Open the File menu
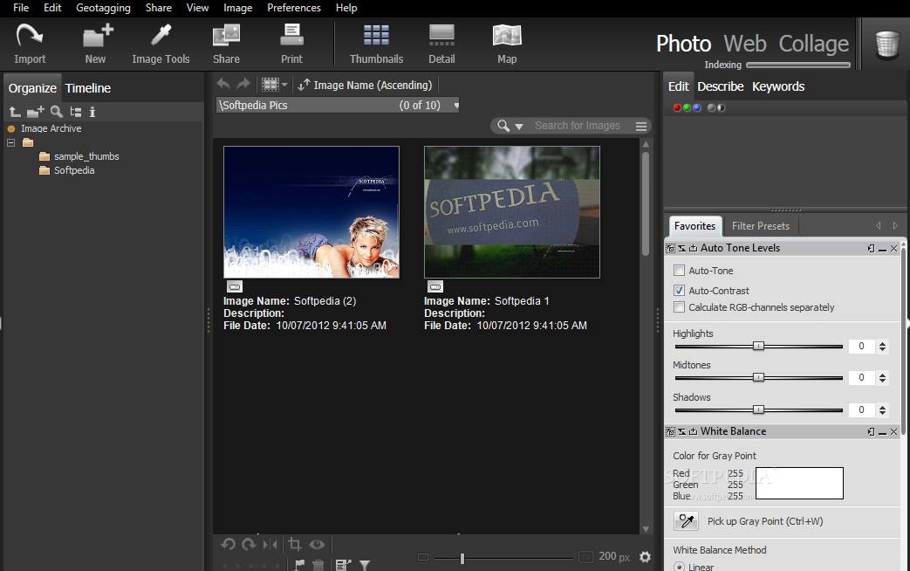Viewport: 910px width, 571px height. click(21, 8)
